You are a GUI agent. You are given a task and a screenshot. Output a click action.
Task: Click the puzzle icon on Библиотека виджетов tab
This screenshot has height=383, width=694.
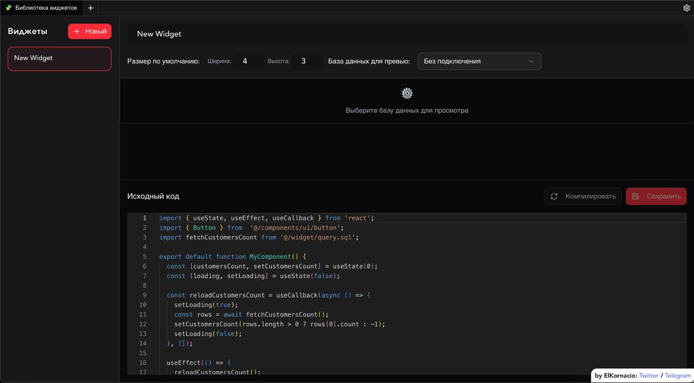(9, 8)
